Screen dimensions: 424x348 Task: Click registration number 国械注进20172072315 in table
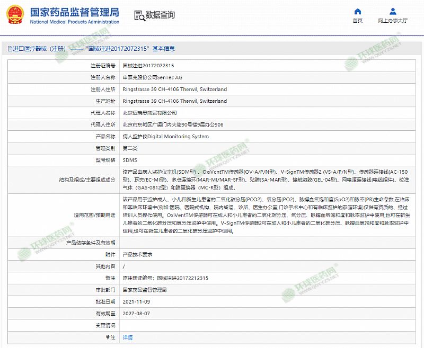[x=148, y=66]
